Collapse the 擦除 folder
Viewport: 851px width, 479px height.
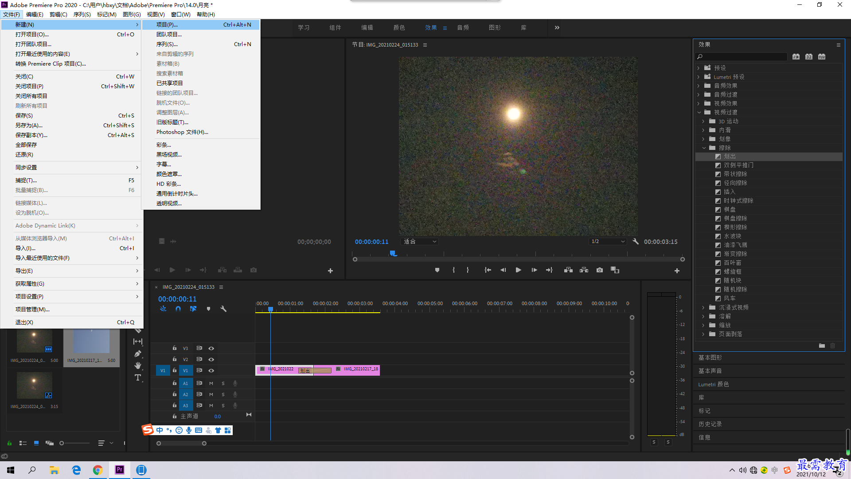pos(704,148)
